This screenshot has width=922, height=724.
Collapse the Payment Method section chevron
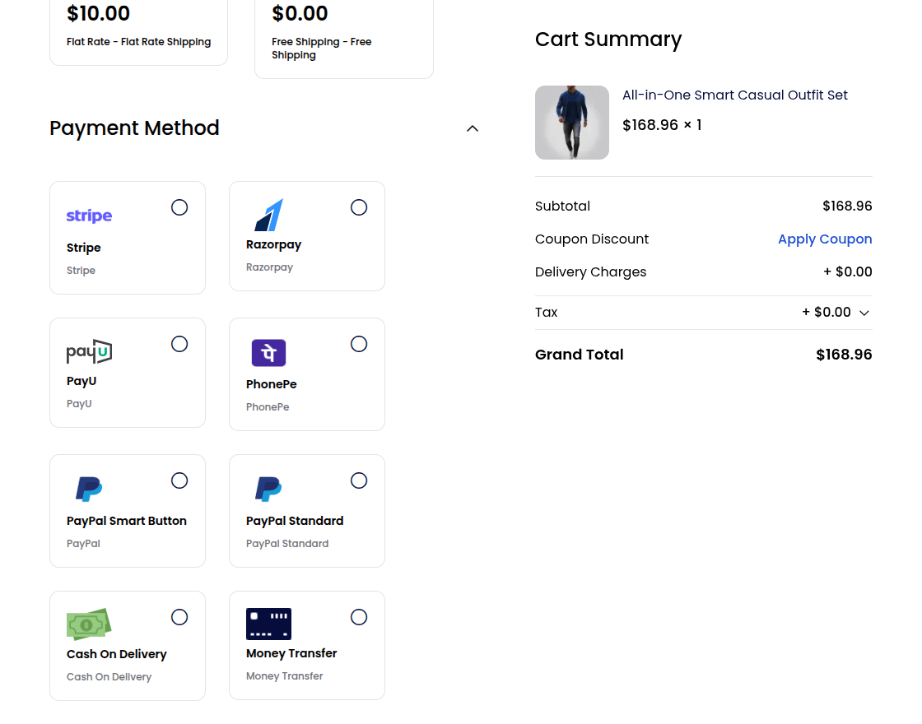[473, 128]
